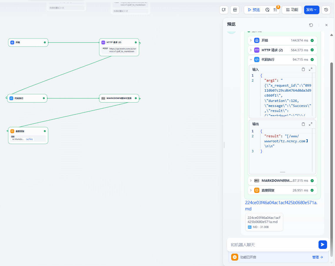
Task: Open the 功能 features button
Action: pyautogui.click(x=292, y=10)
